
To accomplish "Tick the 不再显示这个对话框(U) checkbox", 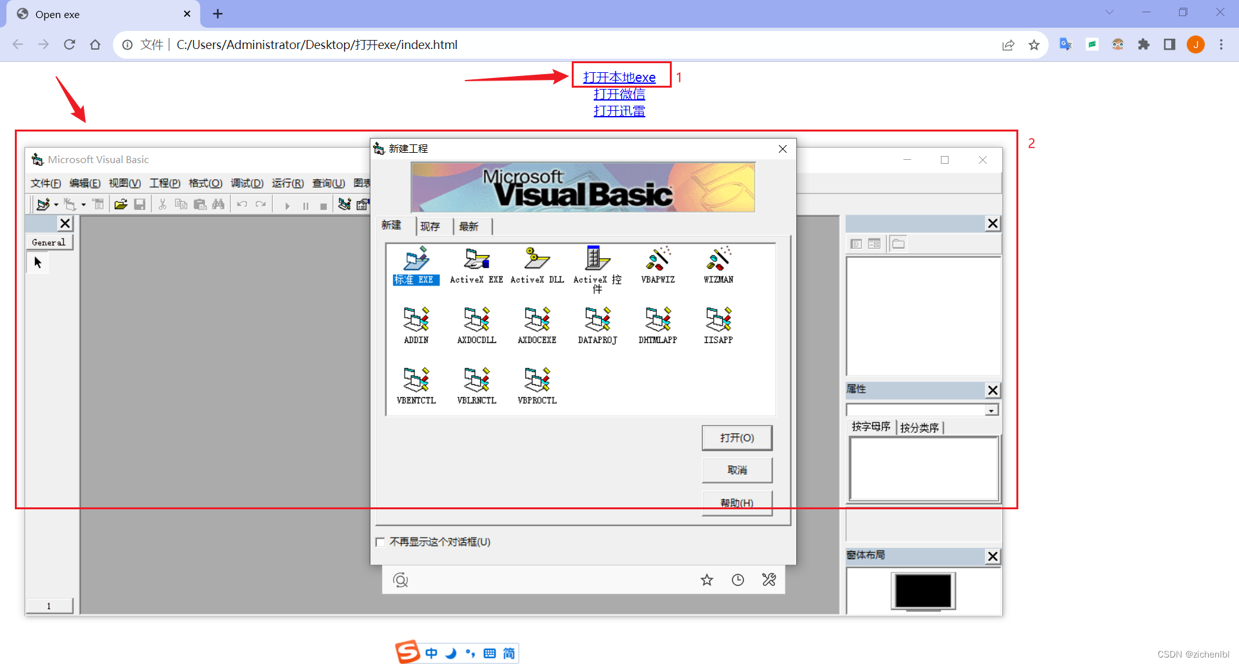I will (x=380, y=542).
